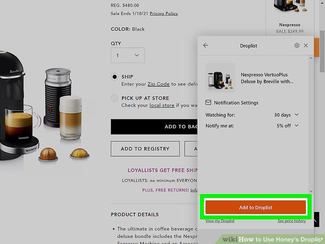Go back using the Droplist arrow
The width and height of the screenshot is (325, 244).
coord(206,46)
